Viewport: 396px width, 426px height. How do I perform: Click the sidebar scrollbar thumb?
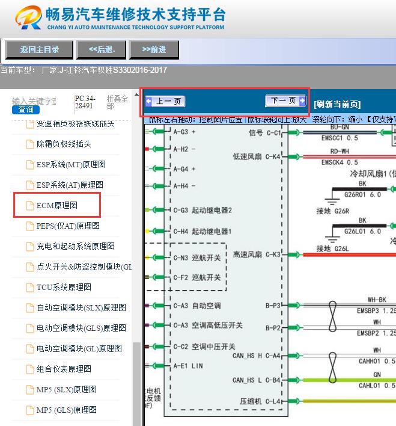[136, 383]
